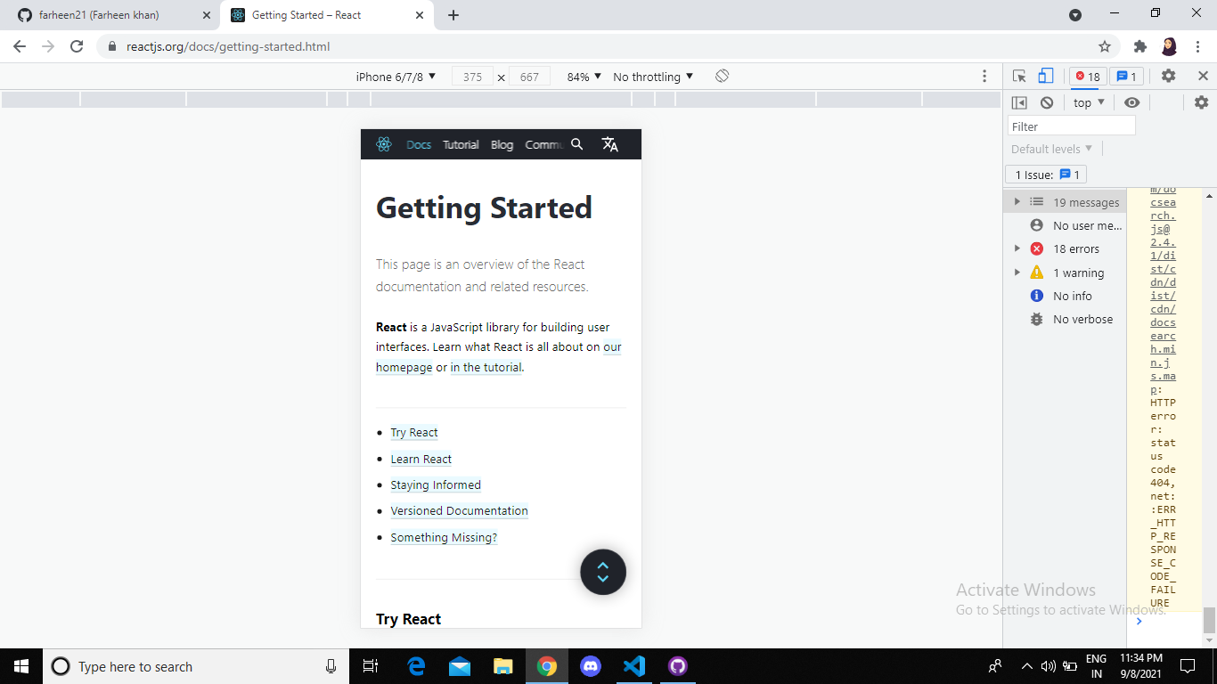Viewport: 1217px width, 684px height.
Task: Go back to the previous page
Action: pyautogui.click(x=20, y=46)
